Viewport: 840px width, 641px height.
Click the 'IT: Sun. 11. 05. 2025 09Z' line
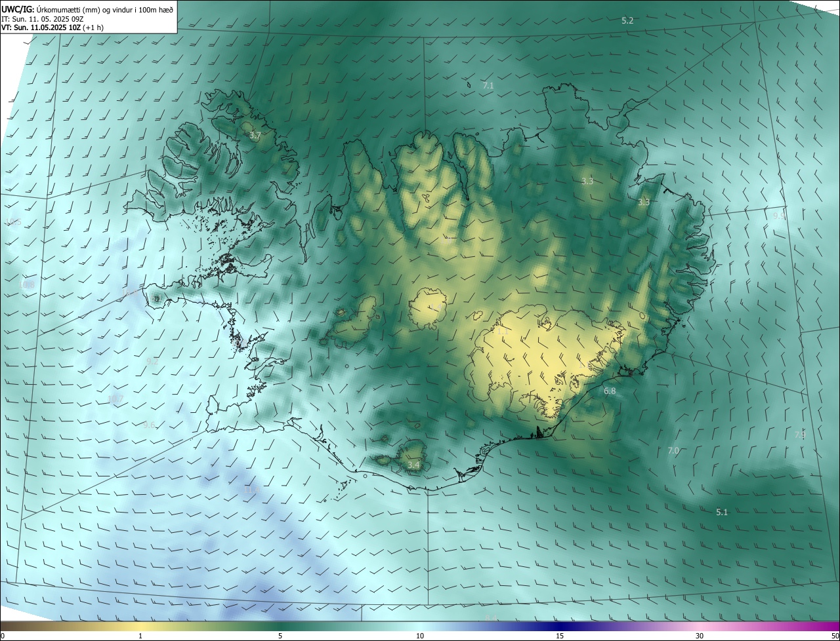coord(43,19)
